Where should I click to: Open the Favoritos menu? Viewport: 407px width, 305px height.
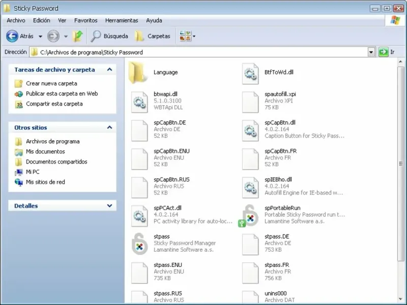[x=86, y=20]
